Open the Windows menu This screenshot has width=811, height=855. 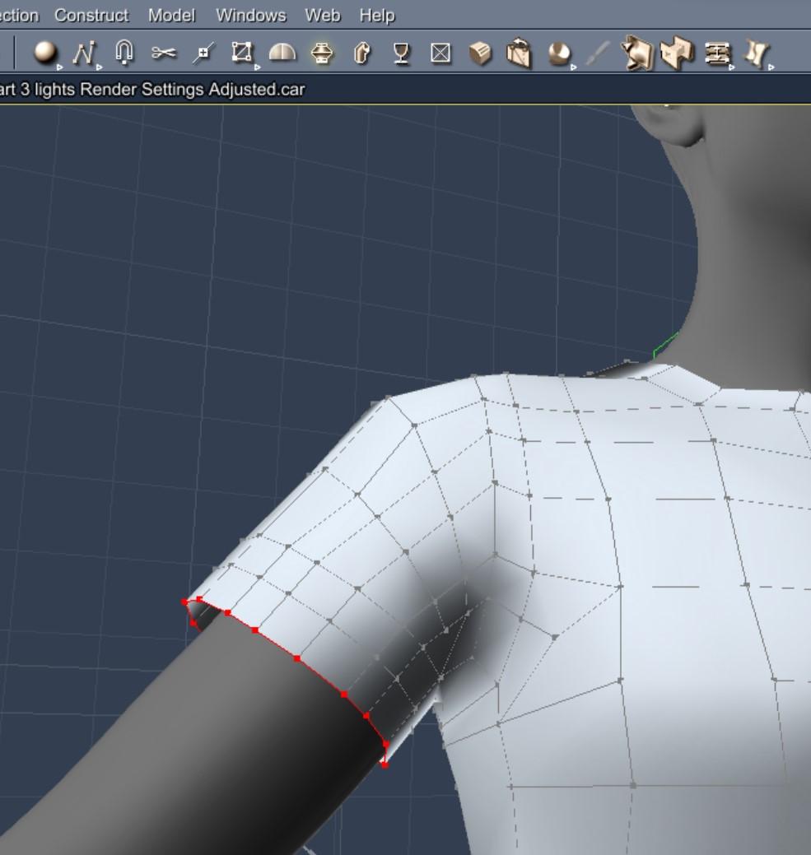251,16
